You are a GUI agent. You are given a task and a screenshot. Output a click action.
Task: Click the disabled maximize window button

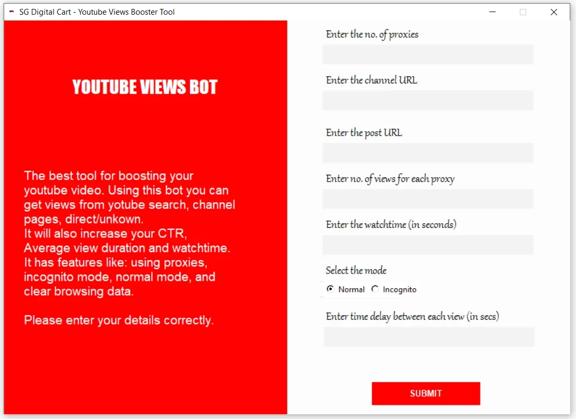point(523,12)
